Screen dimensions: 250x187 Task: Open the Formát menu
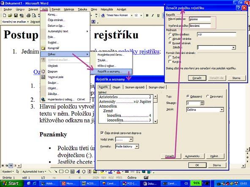point(56,9)
